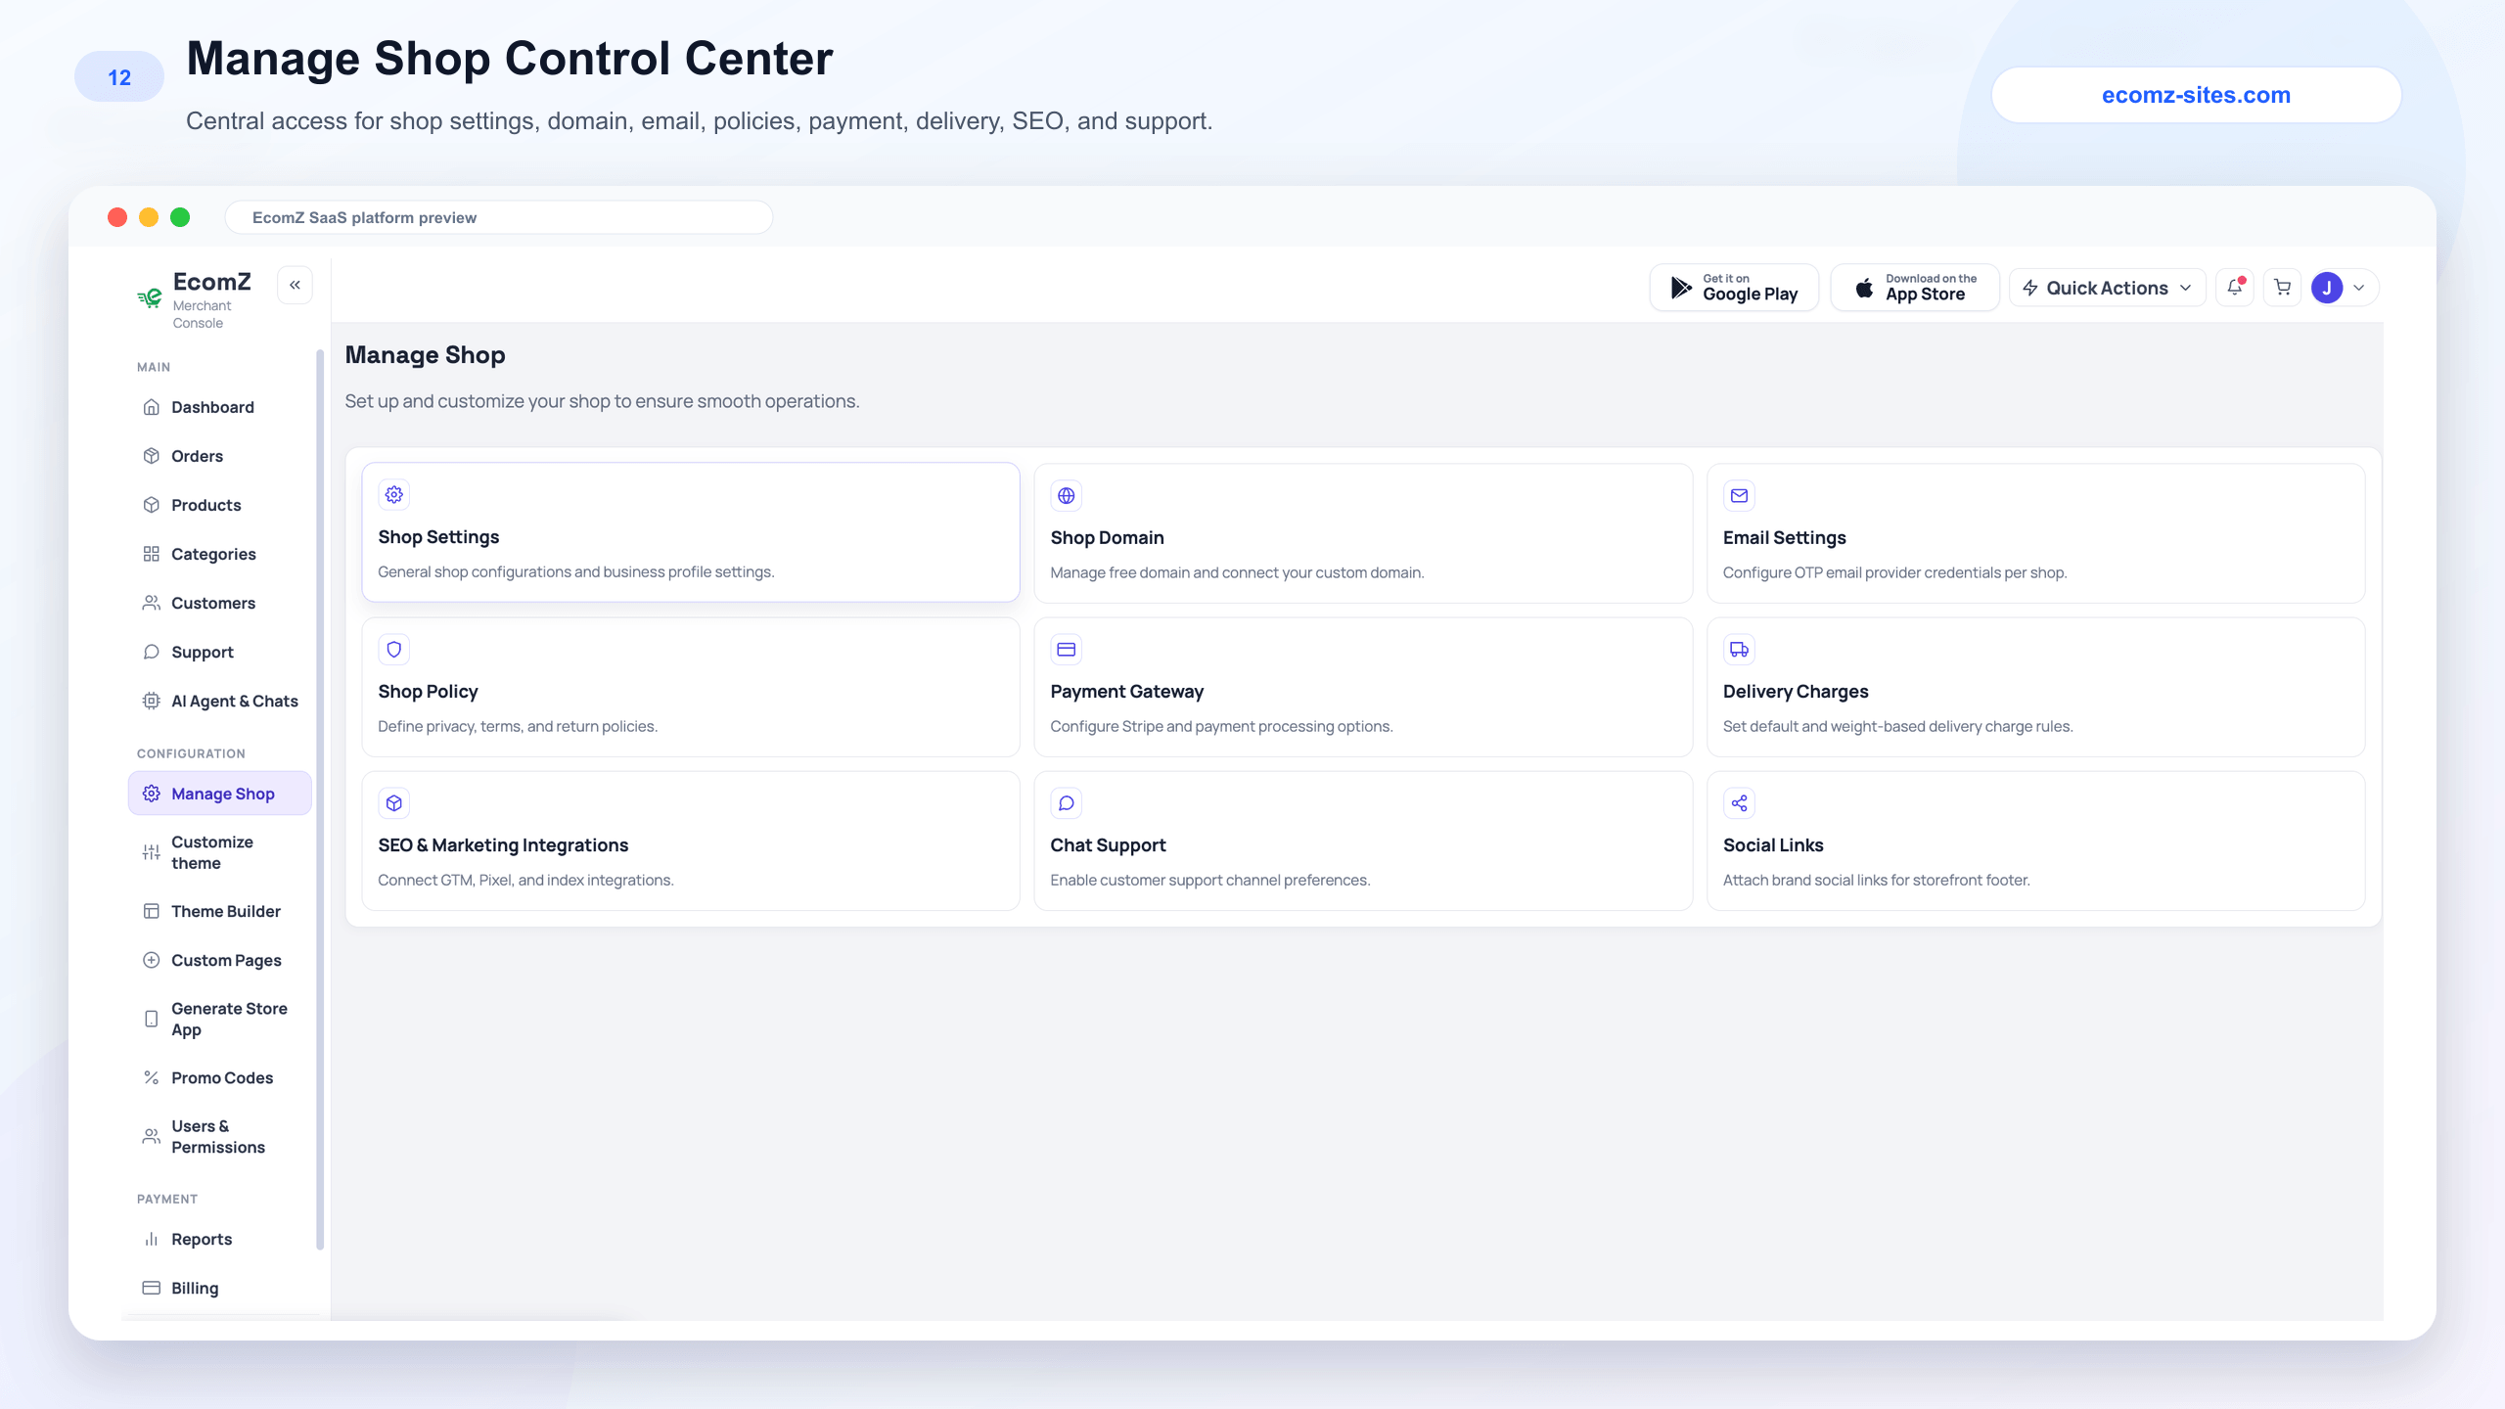Screen dimensions: 2505x1409
Task: Open Customers in sidebar
Action: [x=220, y=603]
